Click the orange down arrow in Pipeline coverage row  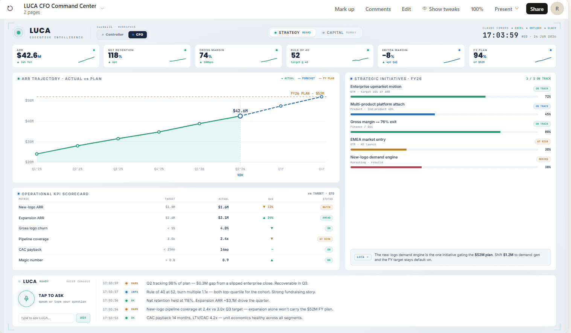point(272,239)
